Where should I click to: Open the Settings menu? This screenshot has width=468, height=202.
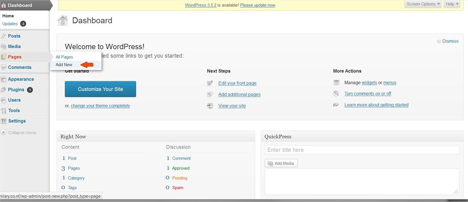click(17, 121)
